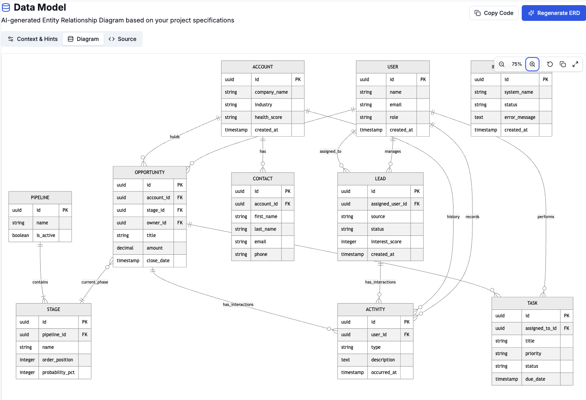Click the contains relationship label
This screenshot has width=586, height=400.
[40, 282]
